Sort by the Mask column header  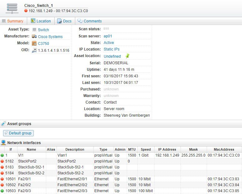point(194,149)
